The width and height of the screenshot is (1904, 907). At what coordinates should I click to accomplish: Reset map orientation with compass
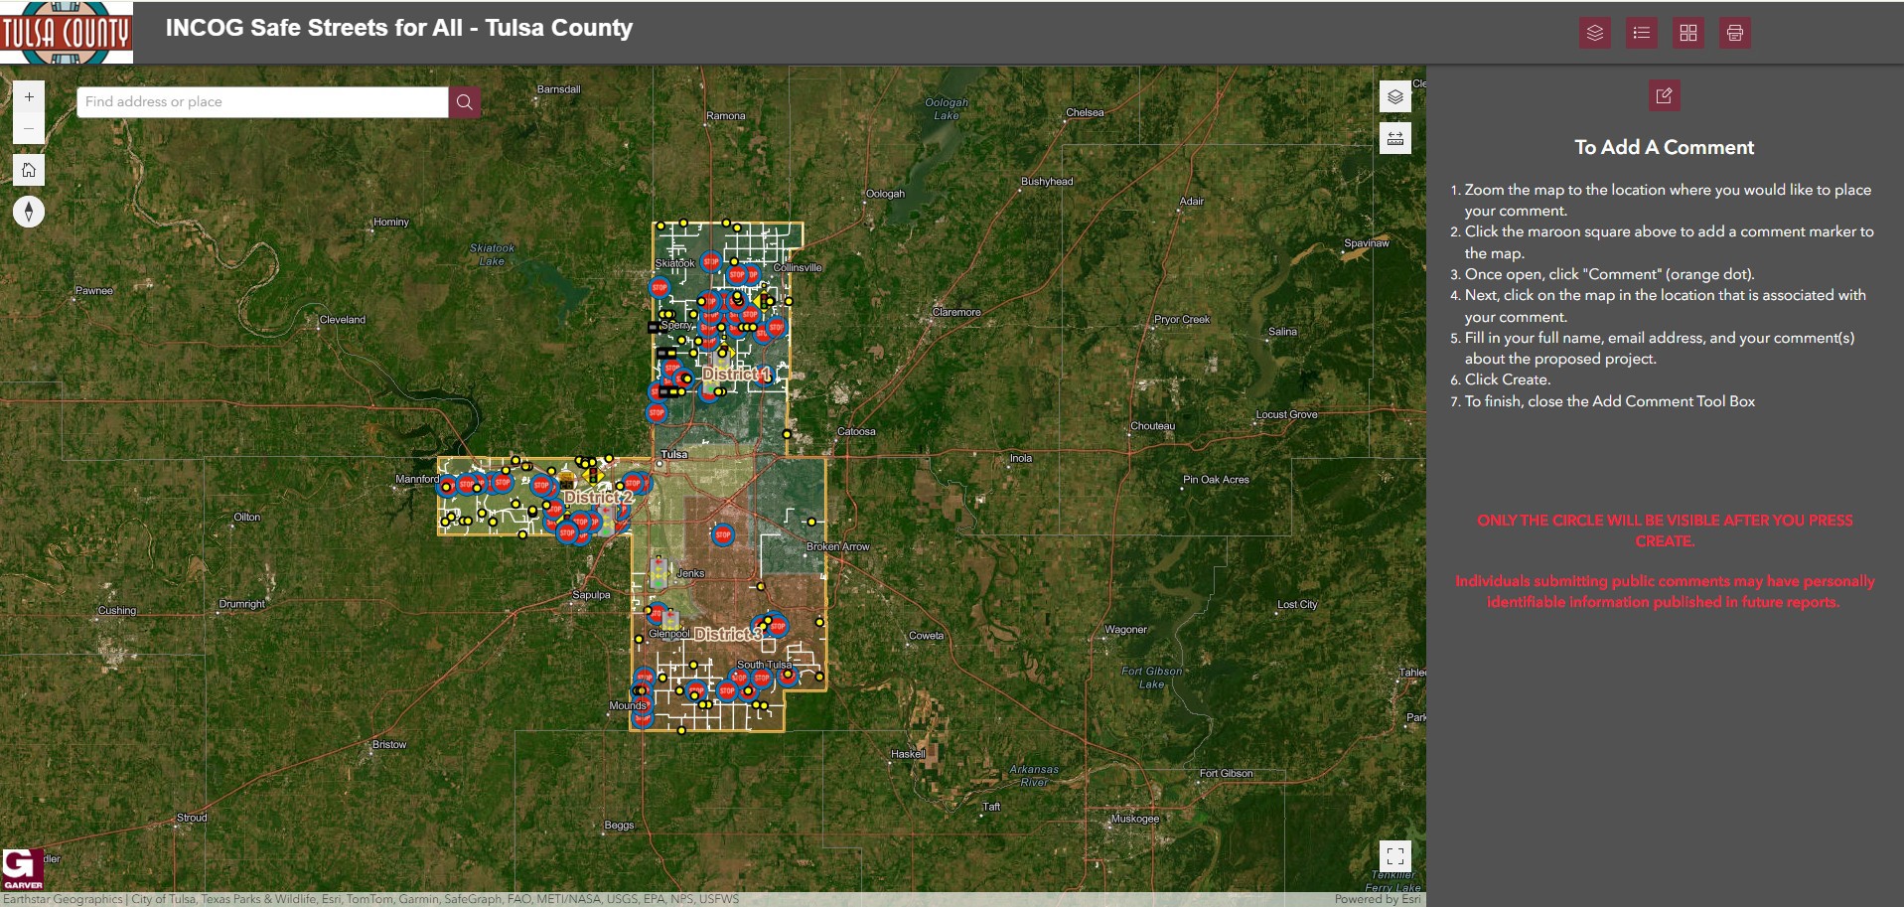coord(29,212)
